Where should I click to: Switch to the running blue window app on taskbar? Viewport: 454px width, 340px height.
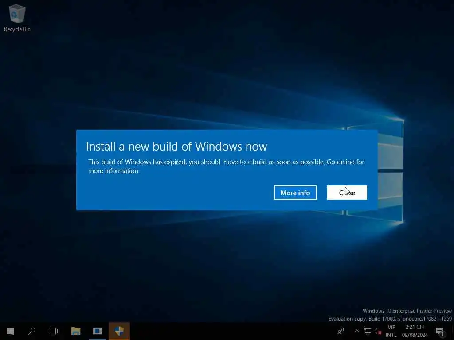point(97,331)
